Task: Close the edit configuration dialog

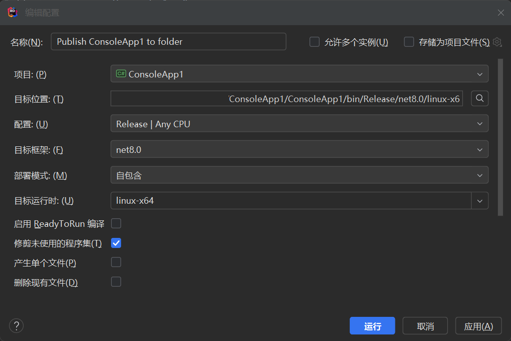Action: point(500,13)
